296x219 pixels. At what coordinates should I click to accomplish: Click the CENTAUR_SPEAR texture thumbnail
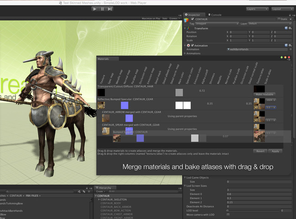coord(106,131)
